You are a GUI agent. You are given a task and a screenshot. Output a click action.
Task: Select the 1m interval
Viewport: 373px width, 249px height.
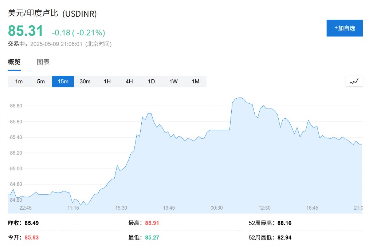point(19,82)
